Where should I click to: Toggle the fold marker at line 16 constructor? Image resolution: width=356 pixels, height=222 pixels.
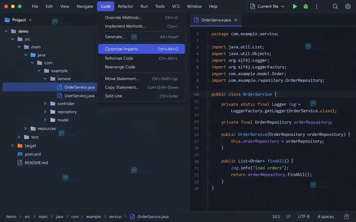[208, 135]
